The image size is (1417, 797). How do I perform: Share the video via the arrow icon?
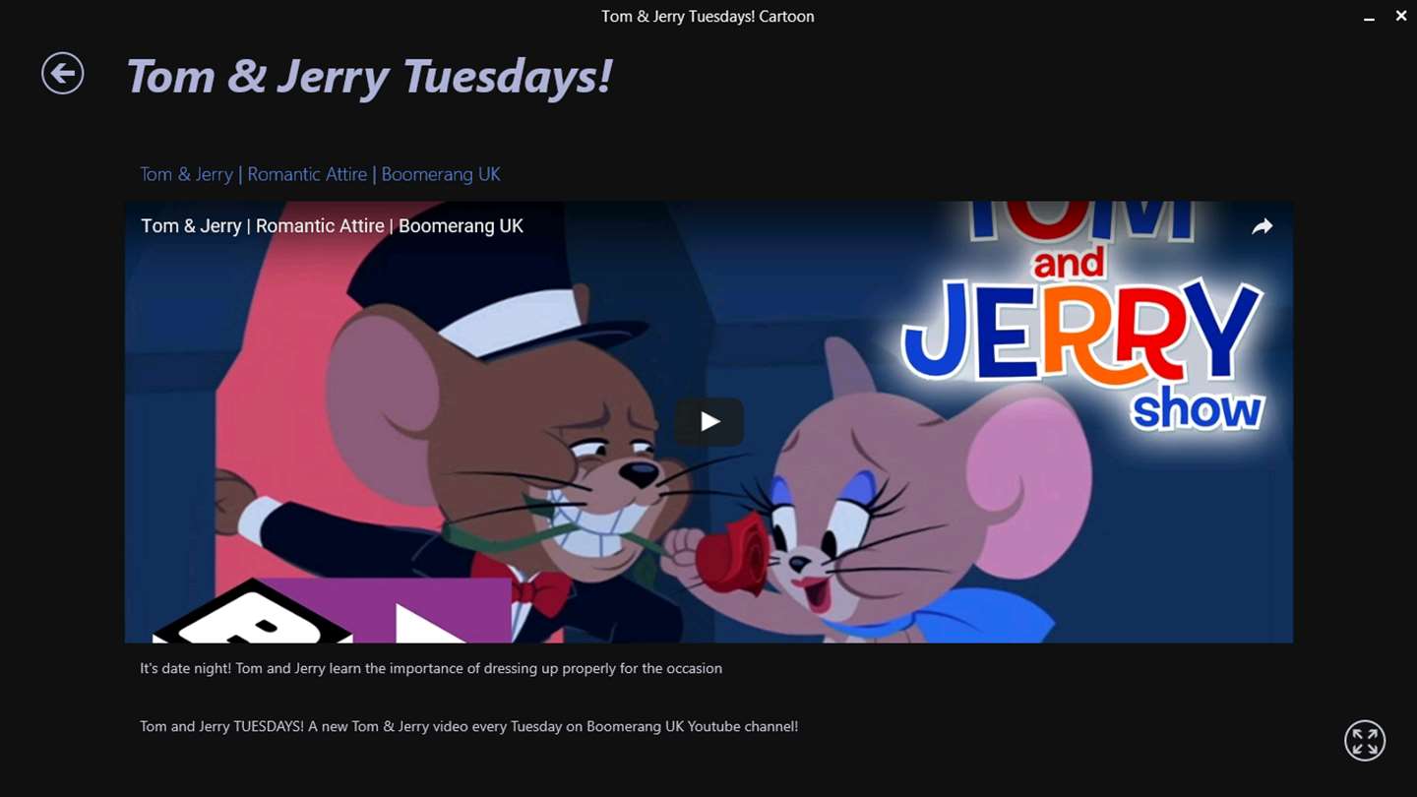pyautogui.click(x=1262, y=226)
